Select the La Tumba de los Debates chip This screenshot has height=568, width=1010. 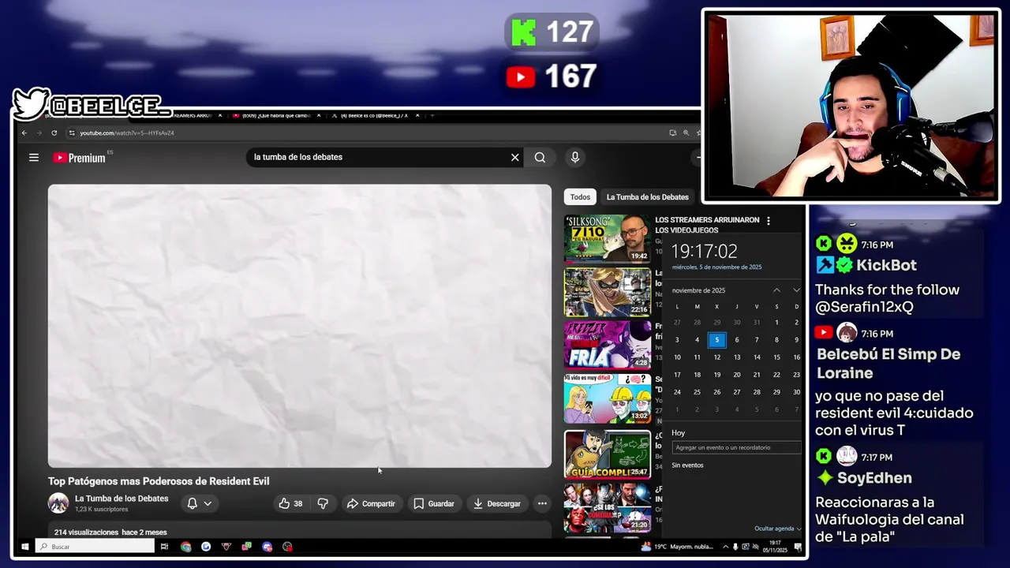point(648,197)
